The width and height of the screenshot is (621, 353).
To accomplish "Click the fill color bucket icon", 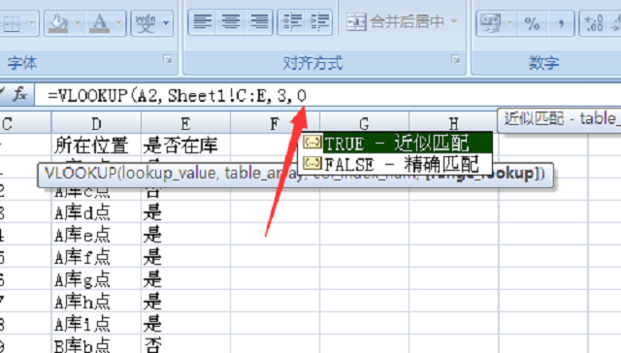I will point(59,23).
